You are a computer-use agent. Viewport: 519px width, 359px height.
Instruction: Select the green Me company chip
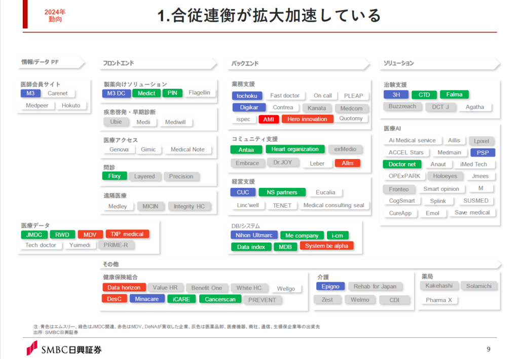(x=302, y=235)
